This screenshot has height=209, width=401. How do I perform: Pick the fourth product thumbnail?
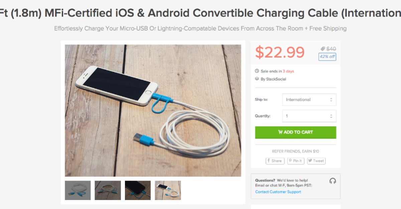click(168, 190)
